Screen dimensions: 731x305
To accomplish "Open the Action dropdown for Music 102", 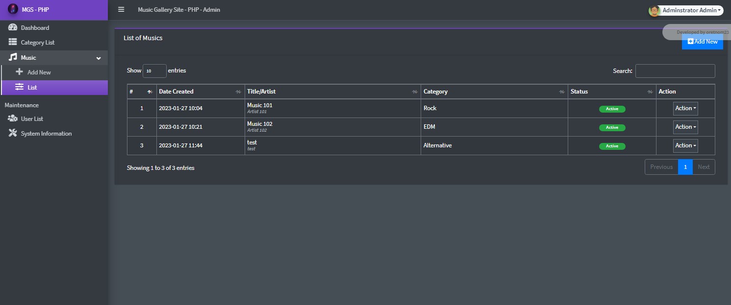I will tap(685, 127).
